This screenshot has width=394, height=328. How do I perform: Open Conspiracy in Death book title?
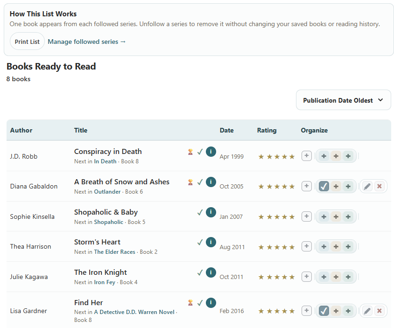click(x=108, y=152)
